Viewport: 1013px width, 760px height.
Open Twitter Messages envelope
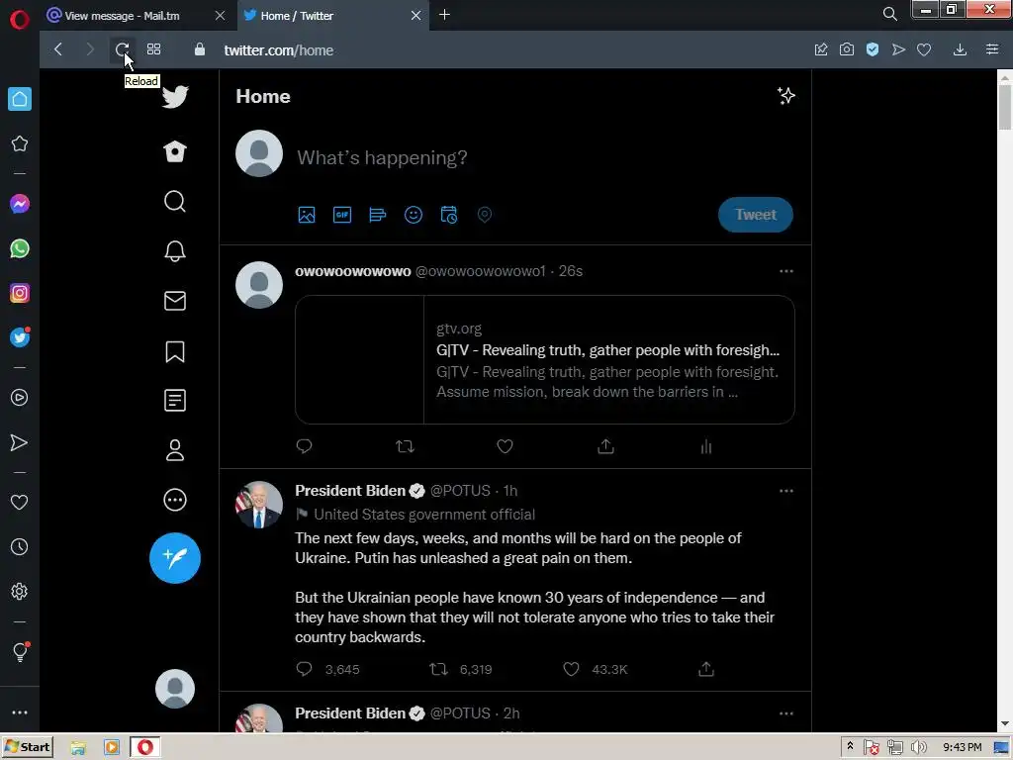175,301
